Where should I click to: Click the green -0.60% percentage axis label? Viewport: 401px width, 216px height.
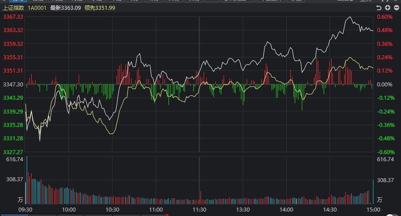385,152
